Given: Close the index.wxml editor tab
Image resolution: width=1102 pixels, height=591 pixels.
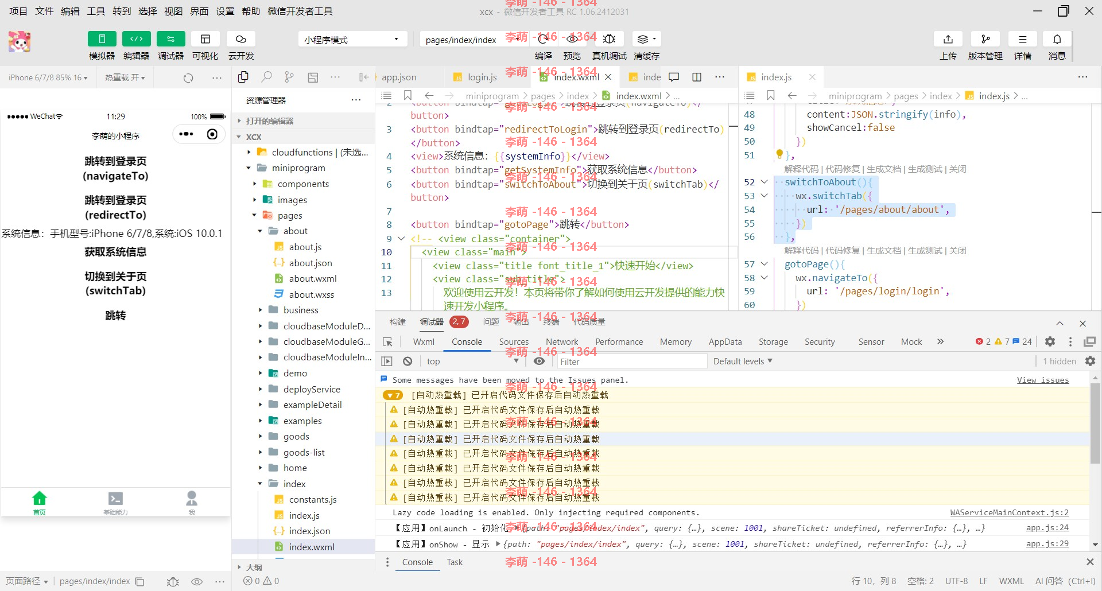Looking at the screenshot, I should pos(608,77).
